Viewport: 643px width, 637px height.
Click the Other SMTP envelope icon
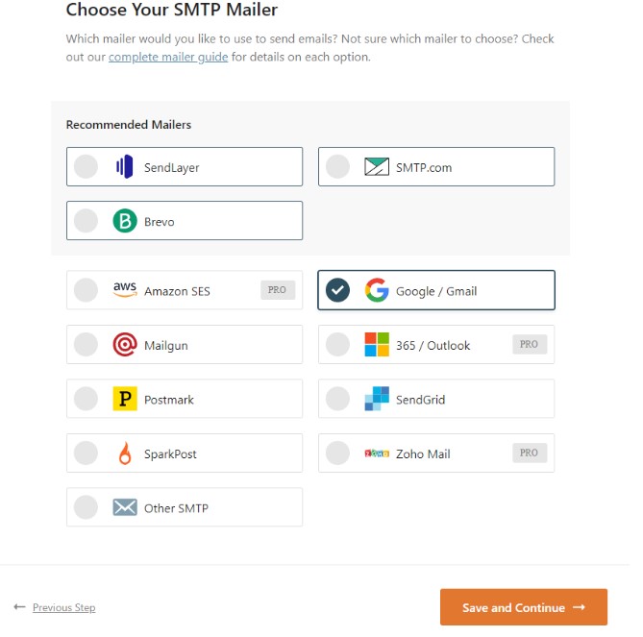click(x=125, y=507)
